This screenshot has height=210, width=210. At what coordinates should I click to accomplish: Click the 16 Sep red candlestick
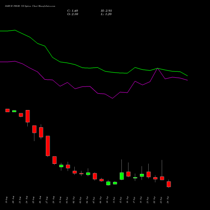pyautogui.click(x=129, y=174)
